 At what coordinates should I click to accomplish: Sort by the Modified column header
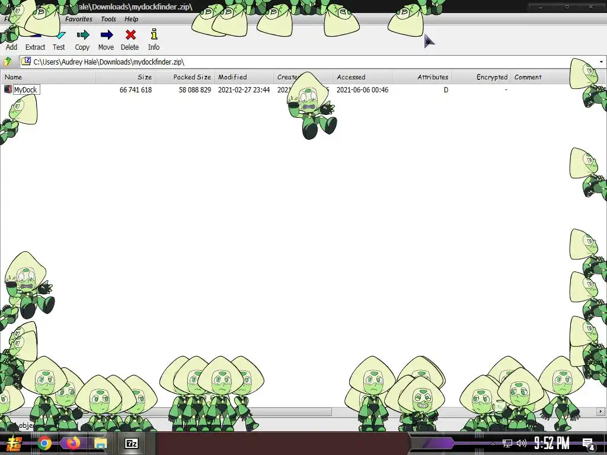pos(244,77)
